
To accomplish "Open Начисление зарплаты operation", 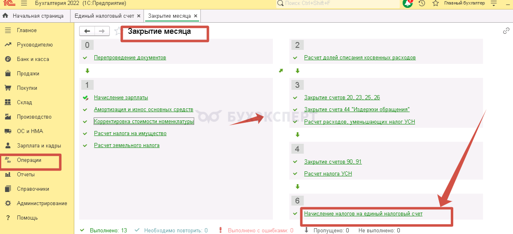I will pyautogui.click(x=121, y=98).
